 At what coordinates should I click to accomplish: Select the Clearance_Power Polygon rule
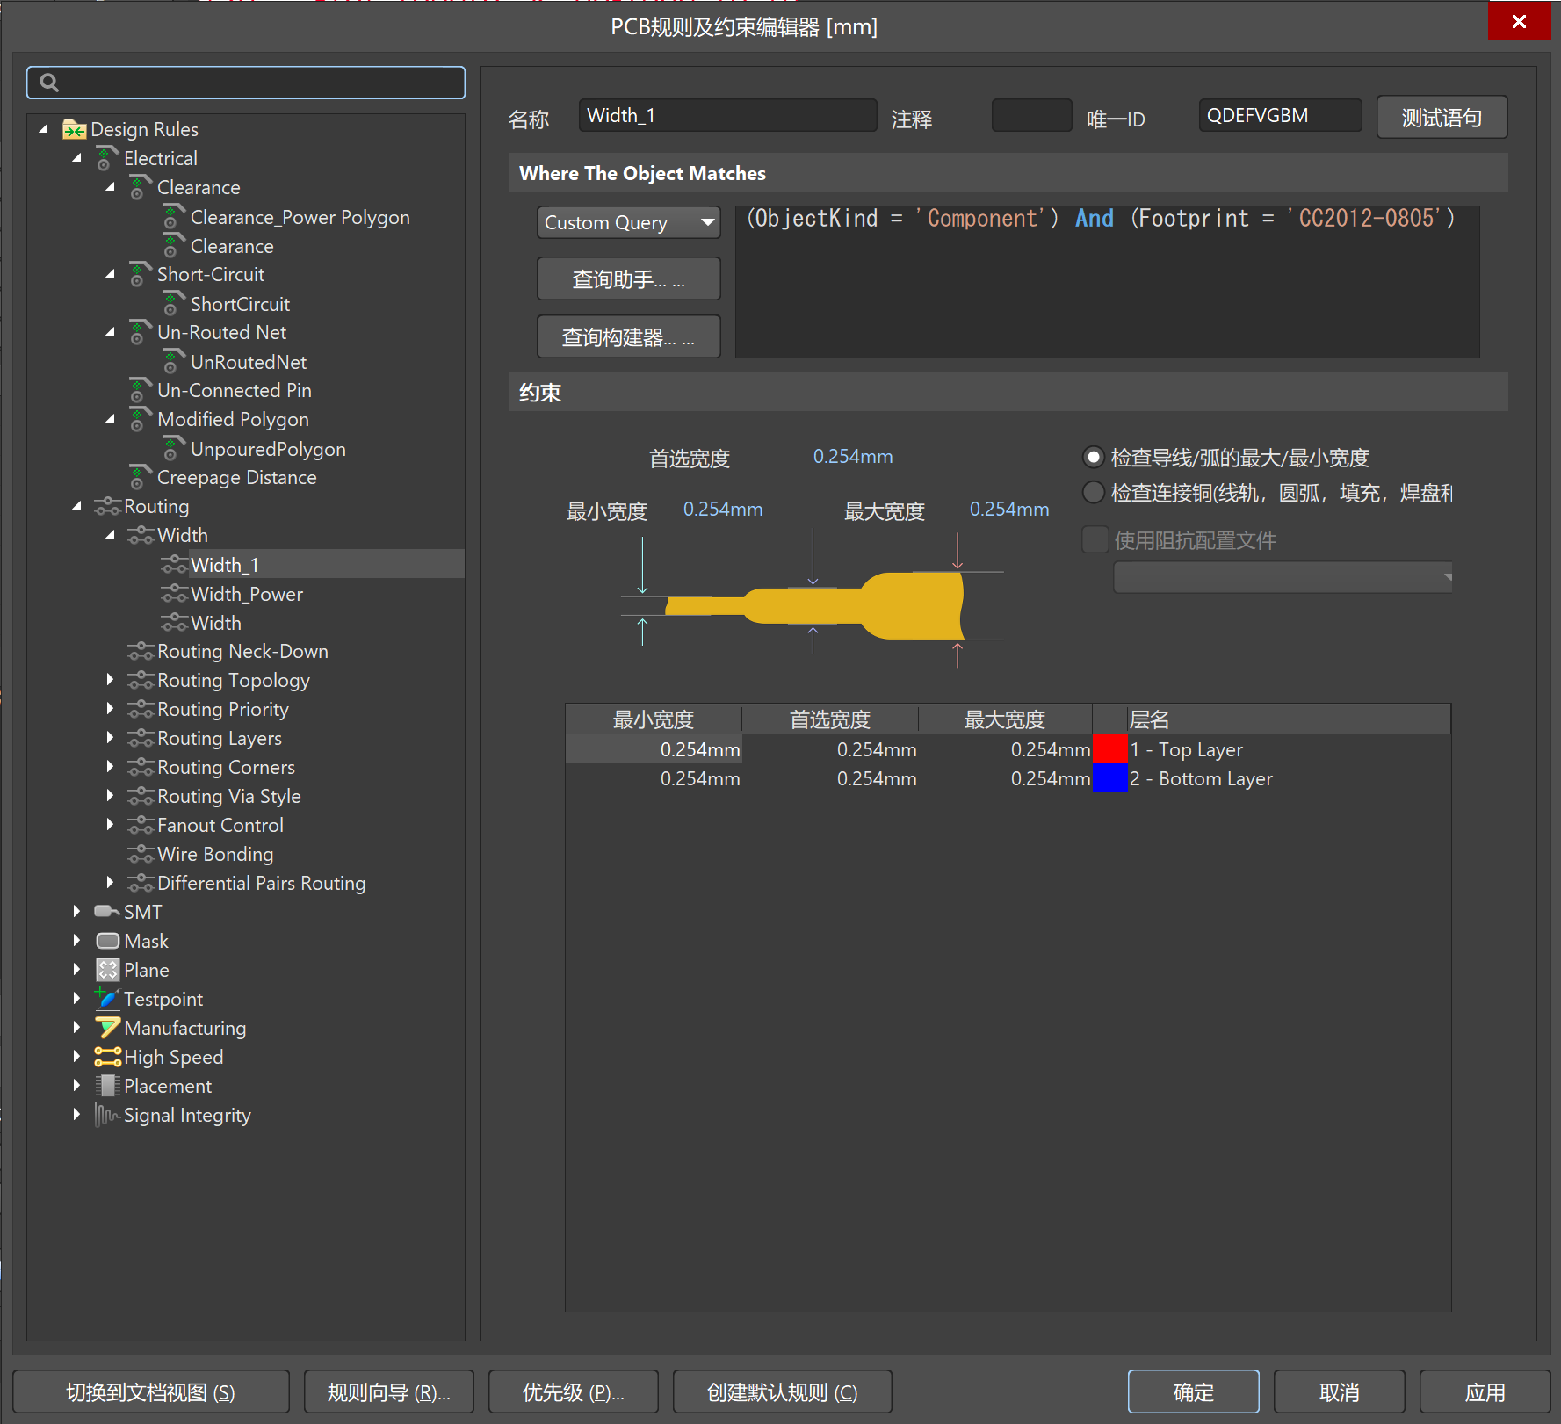pos(300,218)
